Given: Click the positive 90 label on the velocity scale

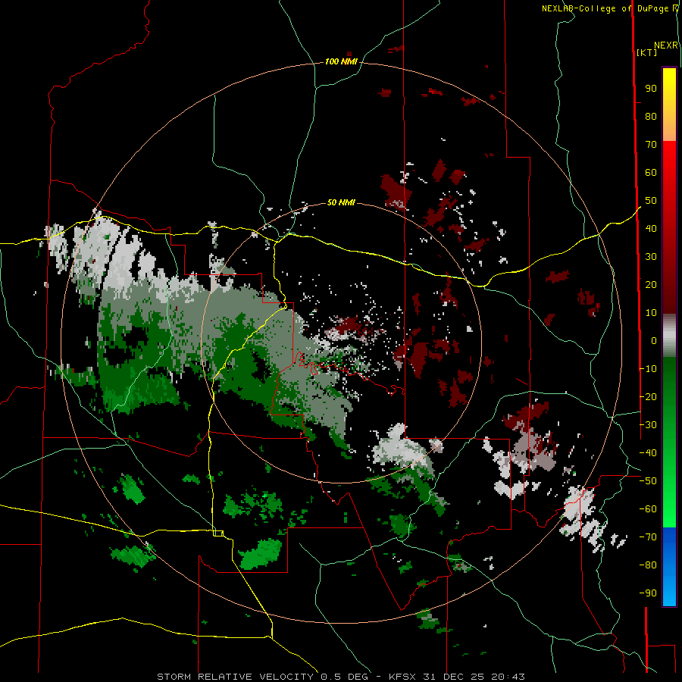Looking at the screenshot, I should point(651,89).
